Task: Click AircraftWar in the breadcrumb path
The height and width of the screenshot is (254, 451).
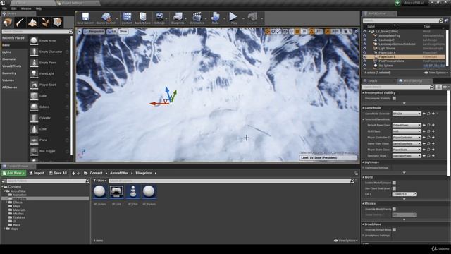Action: (119, 173)
